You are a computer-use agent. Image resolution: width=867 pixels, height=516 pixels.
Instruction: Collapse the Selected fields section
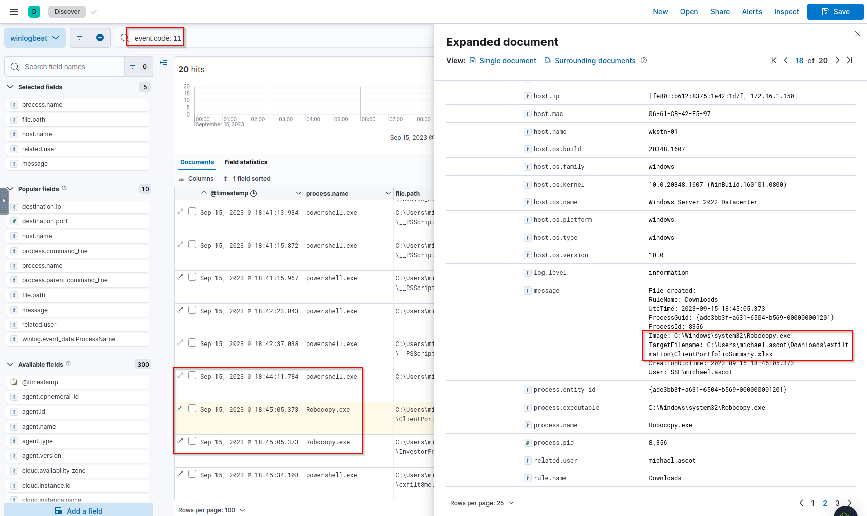coord(10,87)
